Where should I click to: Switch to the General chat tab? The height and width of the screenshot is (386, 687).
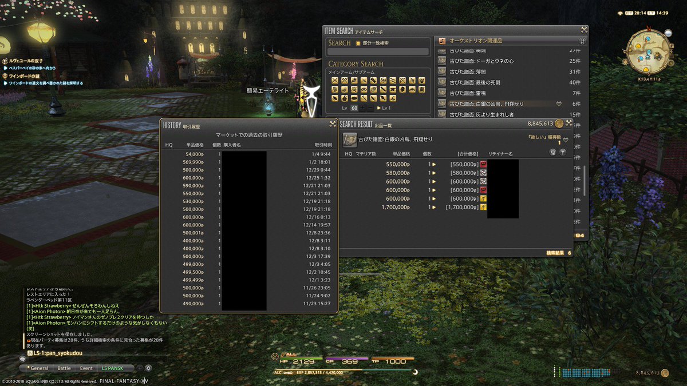tap(39, 368)
